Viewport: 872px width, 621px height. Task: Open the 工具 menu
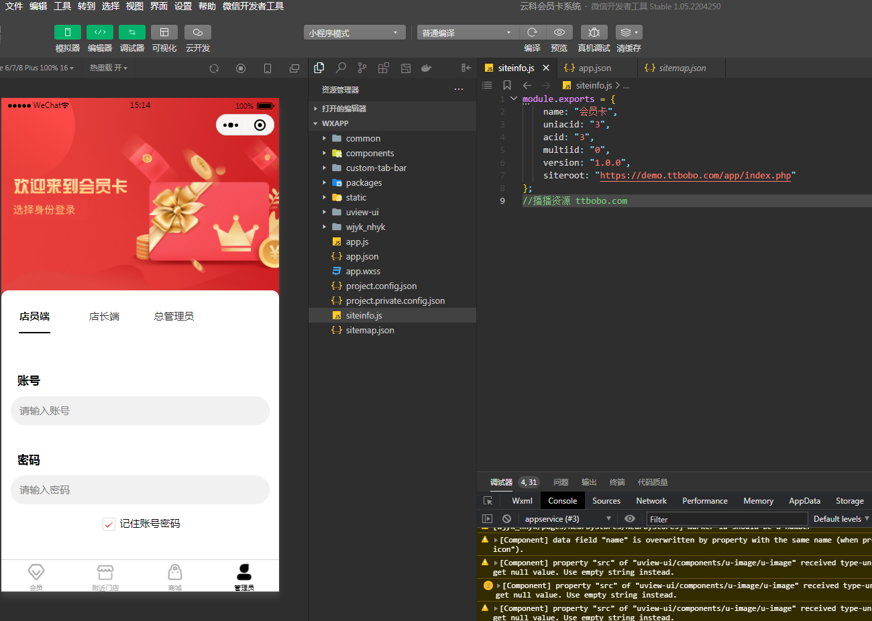[x=62, y=6]
